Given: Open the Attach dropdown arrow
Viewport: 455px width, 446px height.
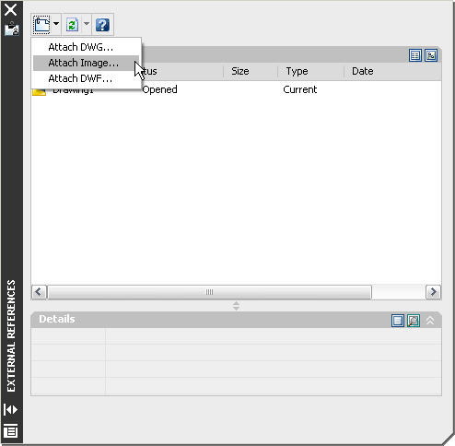Looking at the screenshot, I should pos(56,24).
